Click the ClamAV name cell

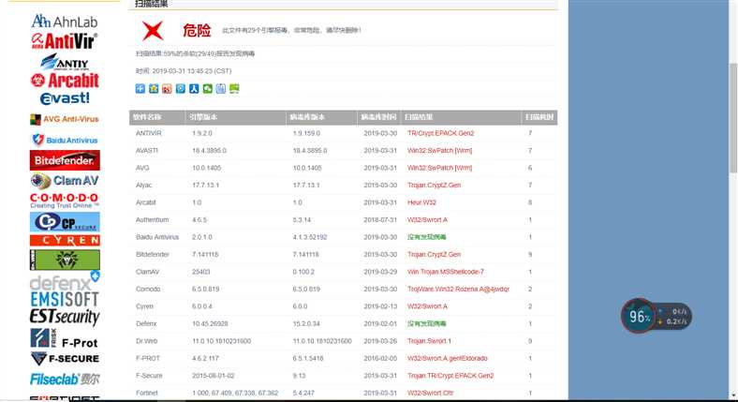tap(147, 272)
